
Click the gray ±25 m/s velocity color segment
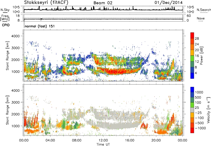tap(192, 110)
